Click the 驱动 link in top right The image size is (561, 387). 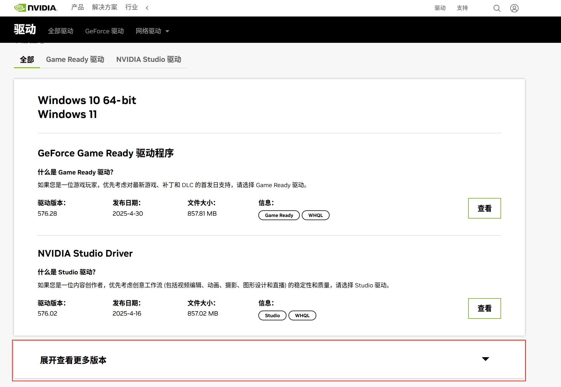440,8
